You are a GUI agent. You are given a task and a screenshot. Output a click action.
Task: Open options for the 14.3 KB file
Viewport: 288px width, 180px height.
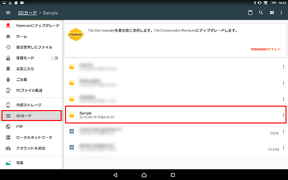pyautogui.click(x=284, y=147)
